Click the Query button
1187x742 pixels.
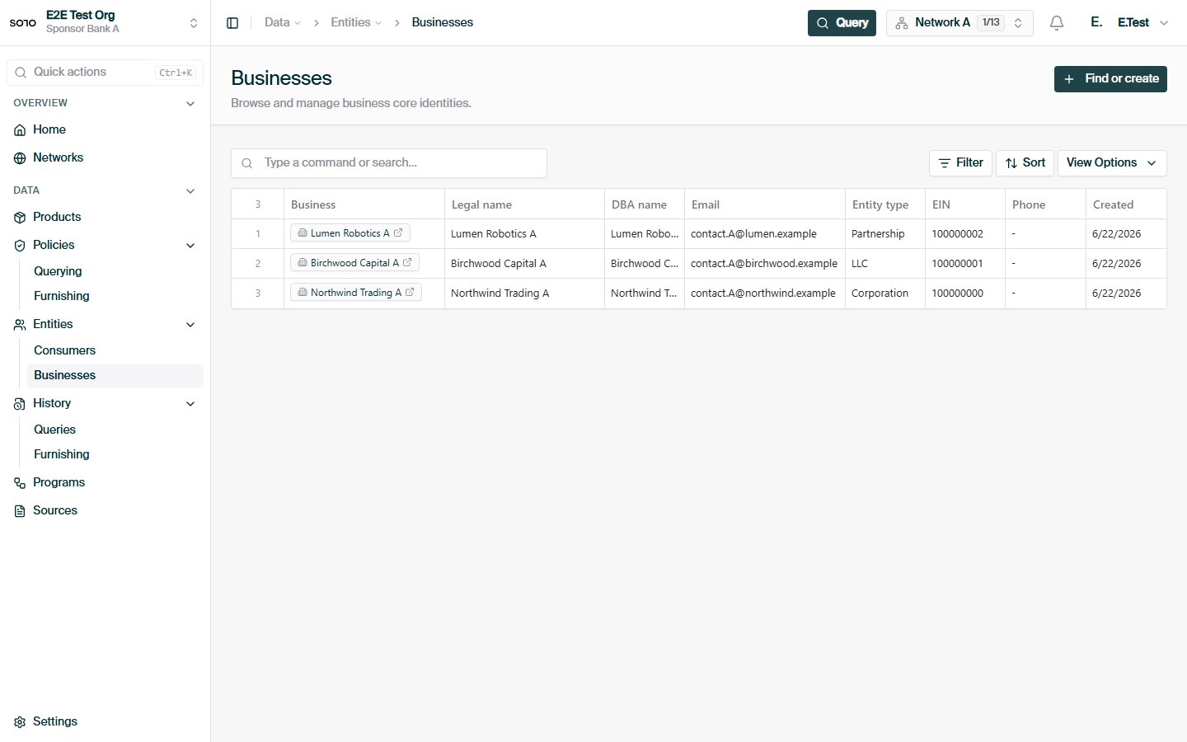tap(842, 23)
